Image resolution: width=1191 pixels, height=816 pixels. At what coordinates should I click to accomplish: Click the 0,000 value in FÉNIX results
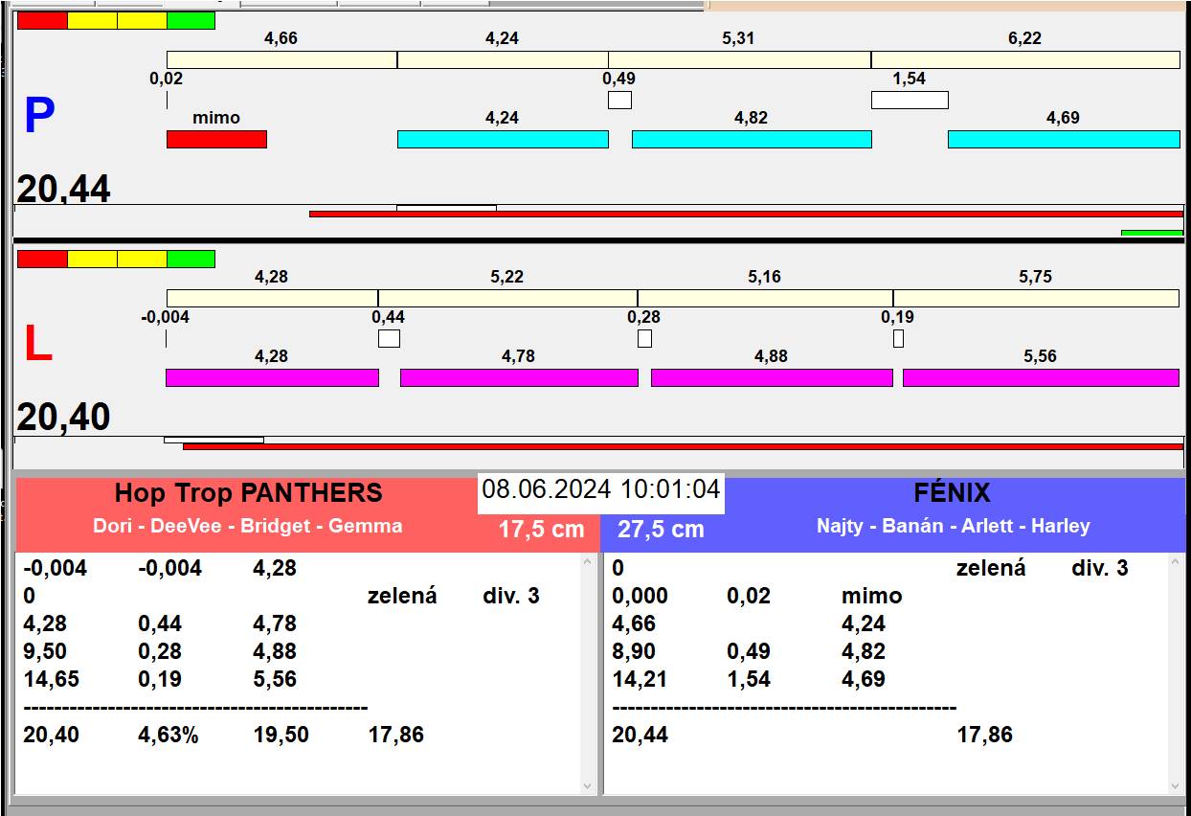click(x=640, y=596)
